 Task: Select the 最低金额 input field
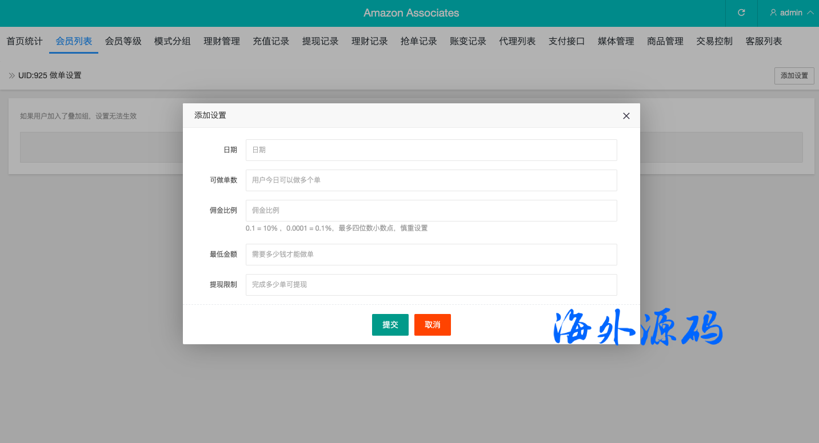click(x=431, y=255)
